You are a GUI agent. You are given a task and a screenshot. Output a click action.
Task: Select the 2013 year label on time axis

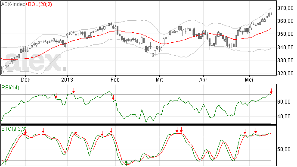[x=67, y=79]
